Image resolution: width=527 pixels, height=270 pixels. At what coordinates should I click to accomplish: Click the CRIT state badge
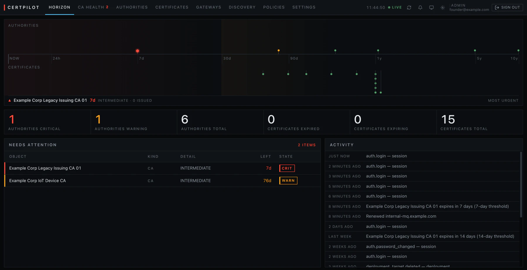pos(287,168)
